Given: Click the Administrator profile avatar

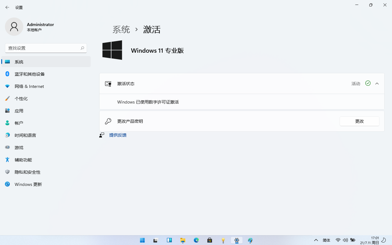Looking at the screenshot, I should point(14,27).
